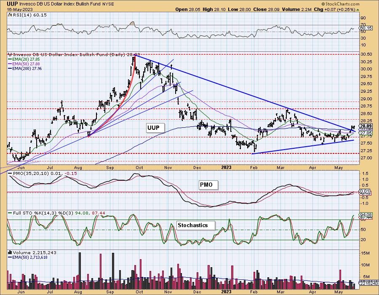
Task: Click the Volume 2.2M header value
Action: [x=297, y=9]
